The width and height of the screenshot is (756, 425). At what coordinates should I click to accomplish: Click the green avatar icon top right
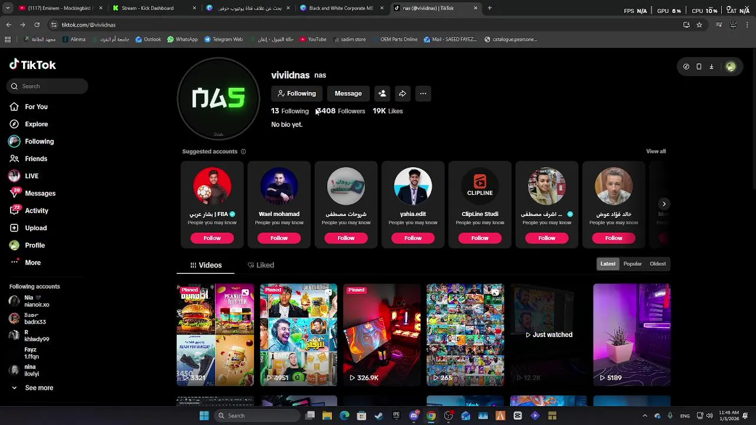731,67
